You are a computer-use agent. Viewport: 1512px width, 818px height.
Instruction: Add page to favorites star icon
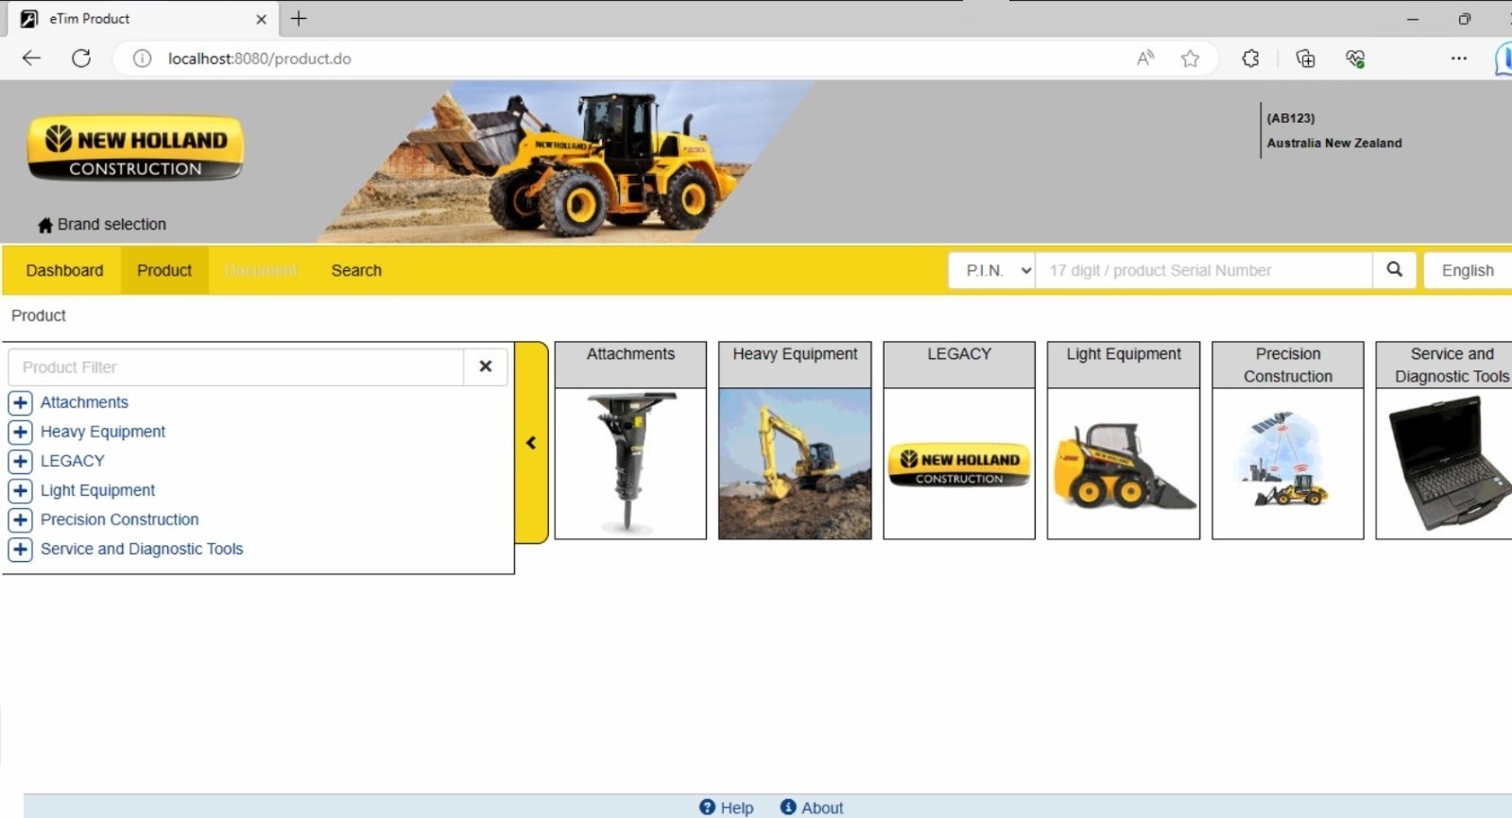point(1190,59)
